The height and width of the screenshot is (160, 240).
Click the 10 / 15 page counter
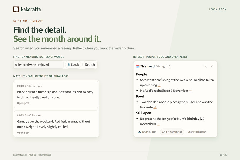point(223,155)
